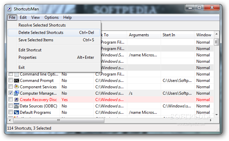Image resolution: width=229 pixels, height=141 pixels.
Task: Choose Save Selected Items
Action: coord(54,40)
